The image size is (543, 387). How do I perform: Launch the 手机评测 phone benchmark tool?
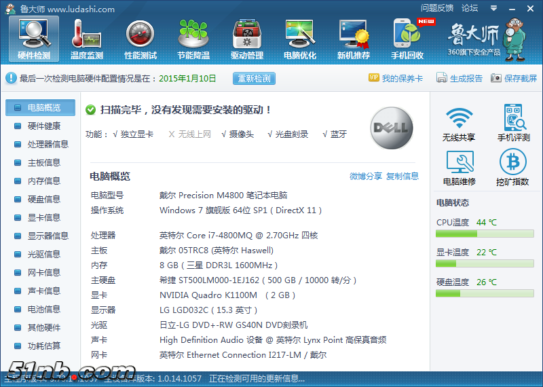pos(513,123)
